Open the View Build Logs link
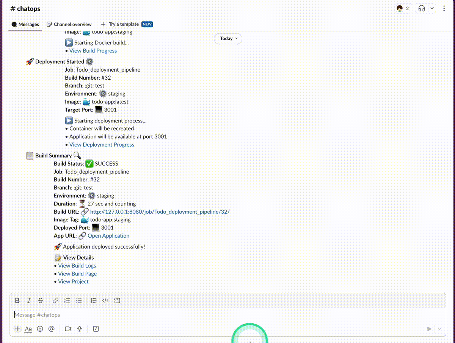455x343 pixels. coord(77,266)
